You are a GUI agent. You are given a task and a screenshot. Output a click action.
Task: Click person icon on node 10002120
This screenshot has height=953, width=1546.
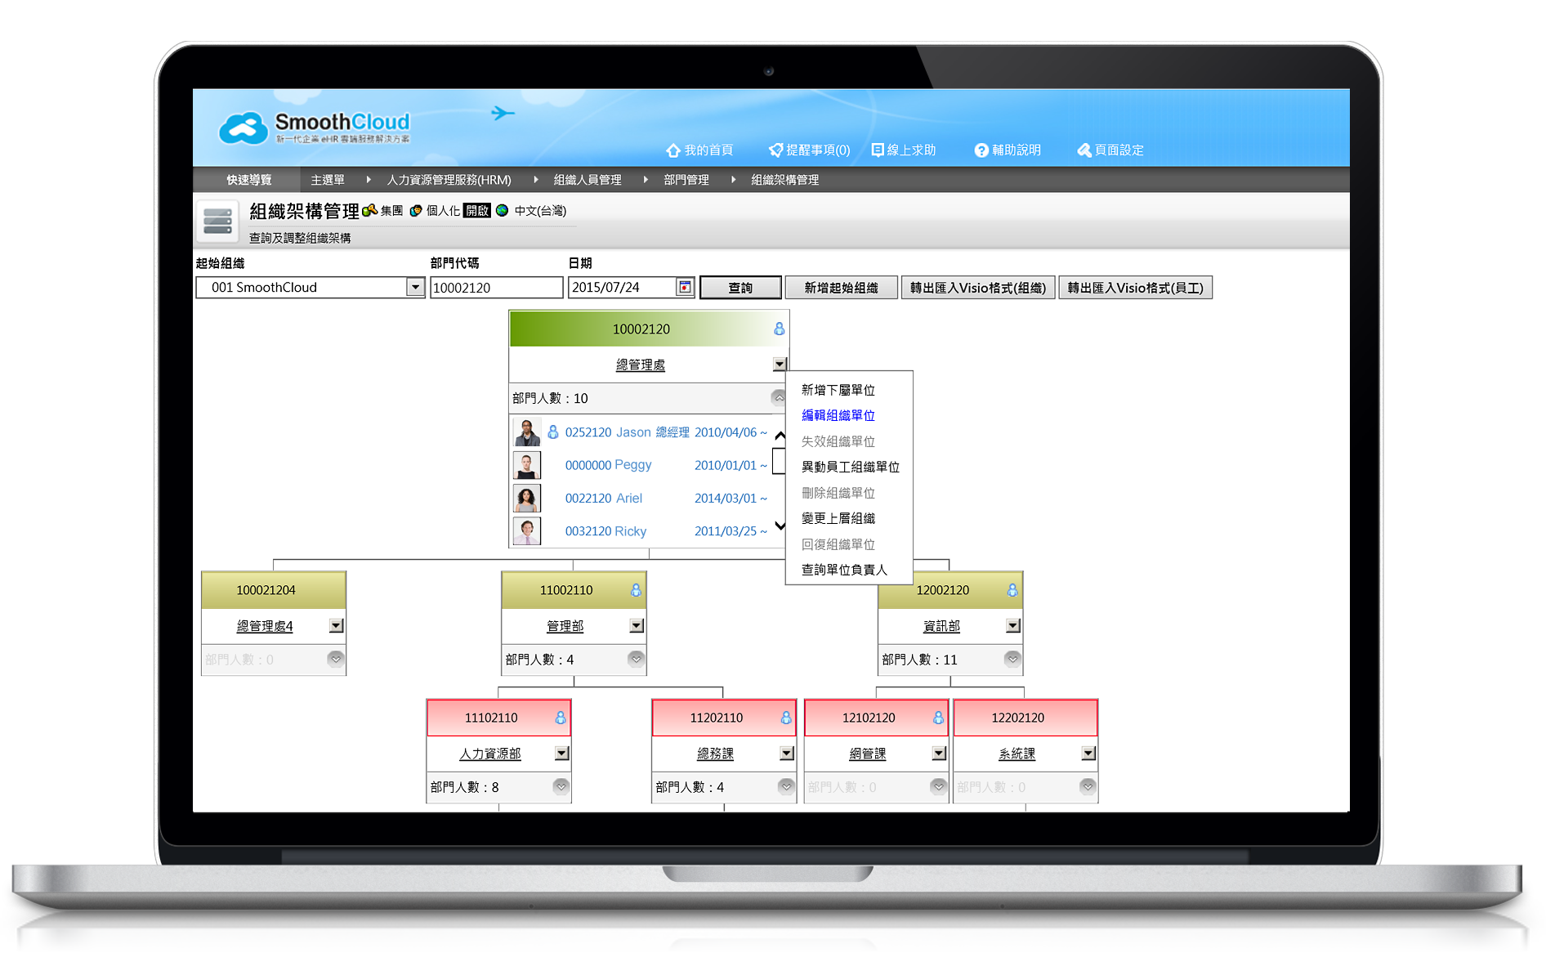pos(779,329)
